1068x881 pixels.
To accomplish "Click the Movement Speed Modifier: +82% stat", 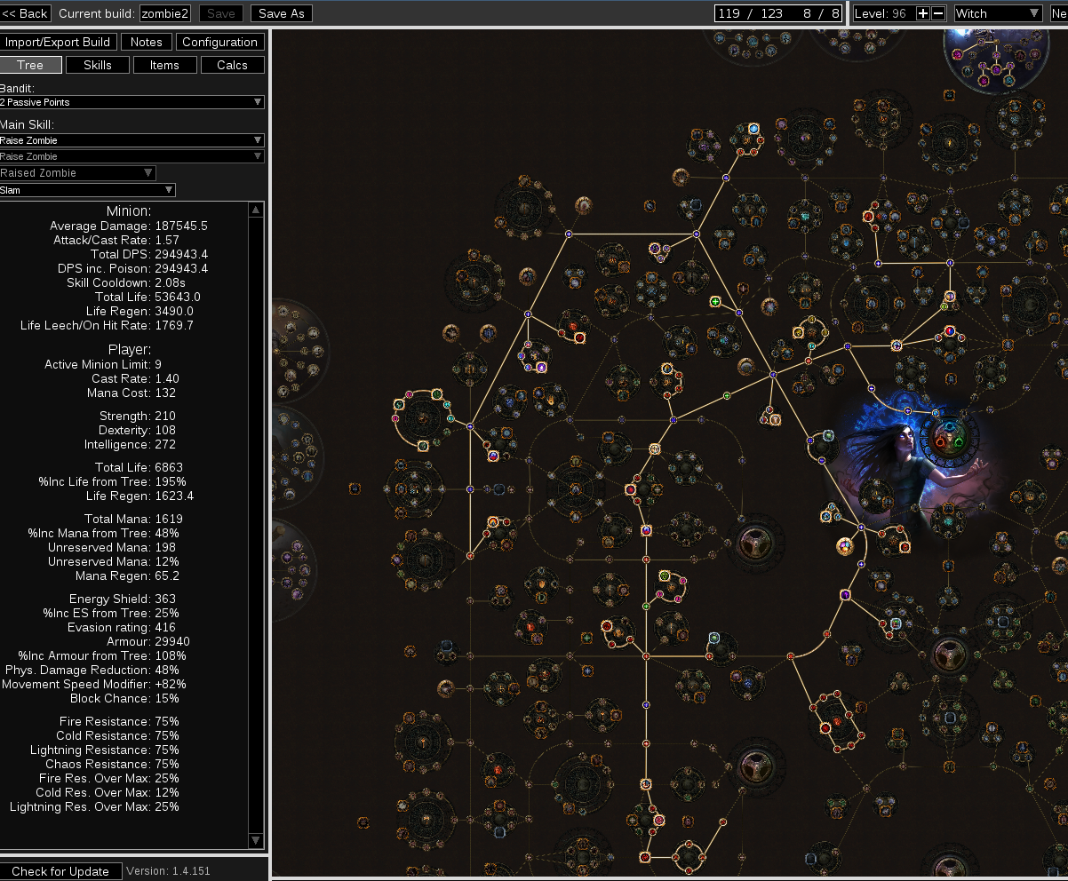I will tap(94, 685).
